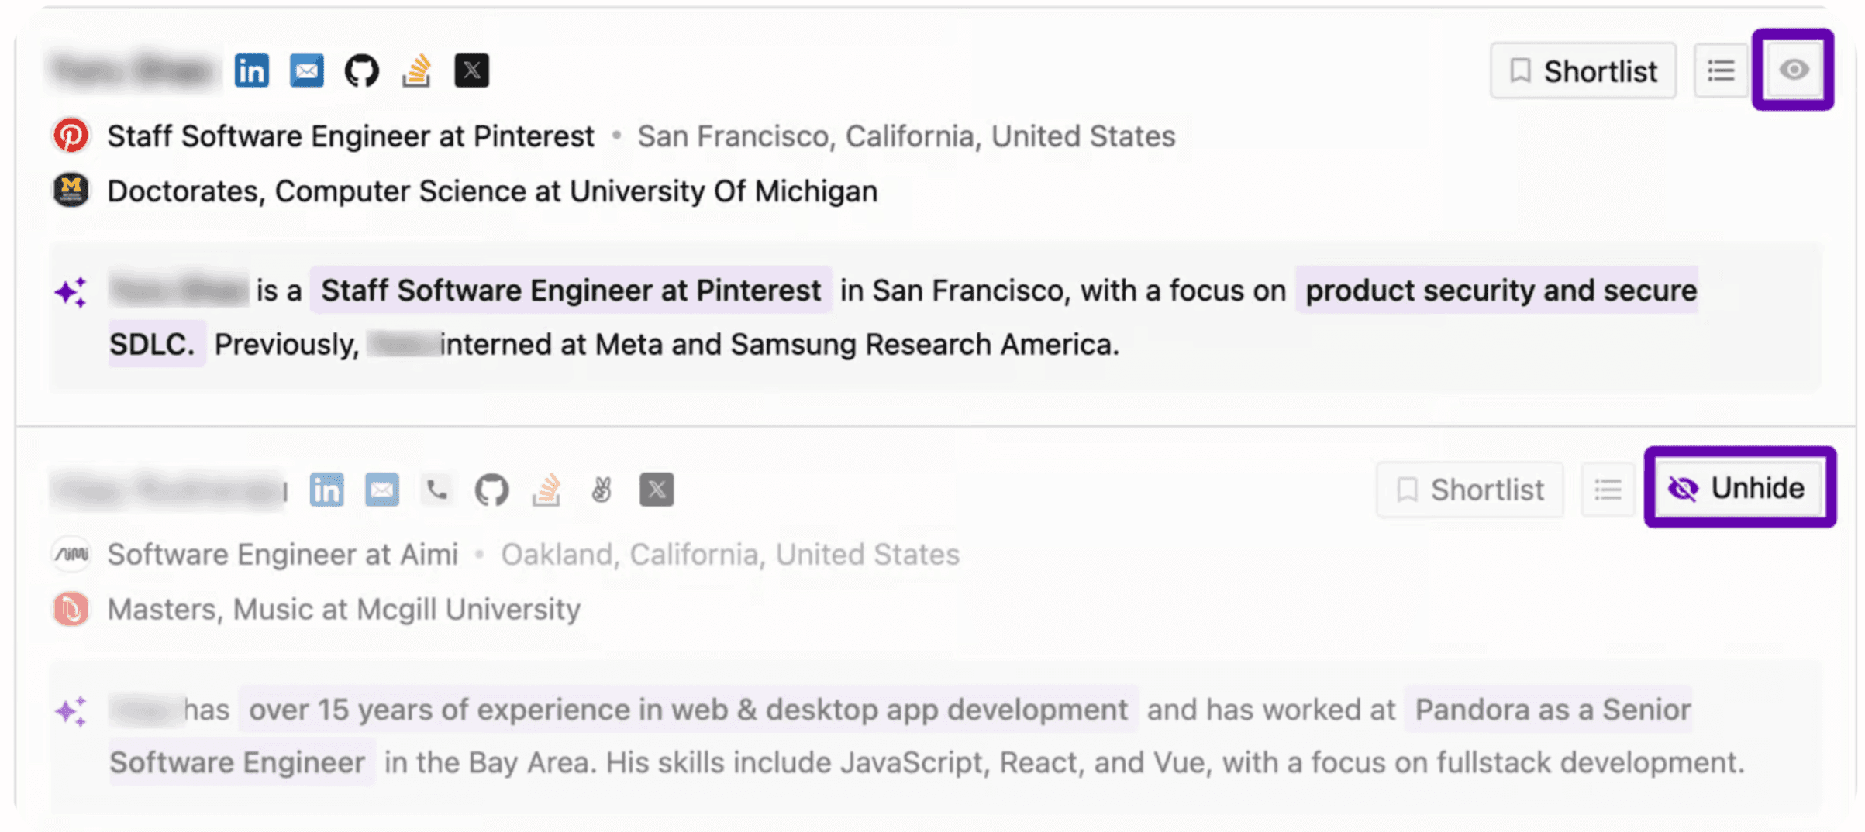Open list menu for Pinterest engineer
Viewport: 1865px width, 832px height.
[x=1721, y=71]
